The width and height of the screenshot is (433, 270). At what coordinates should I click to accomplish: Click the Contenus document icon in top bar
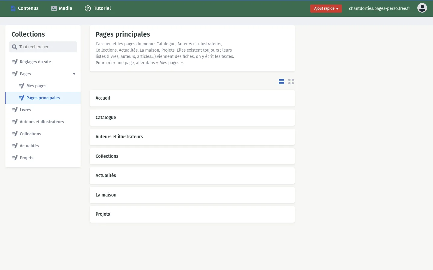(x=13, y=8)
